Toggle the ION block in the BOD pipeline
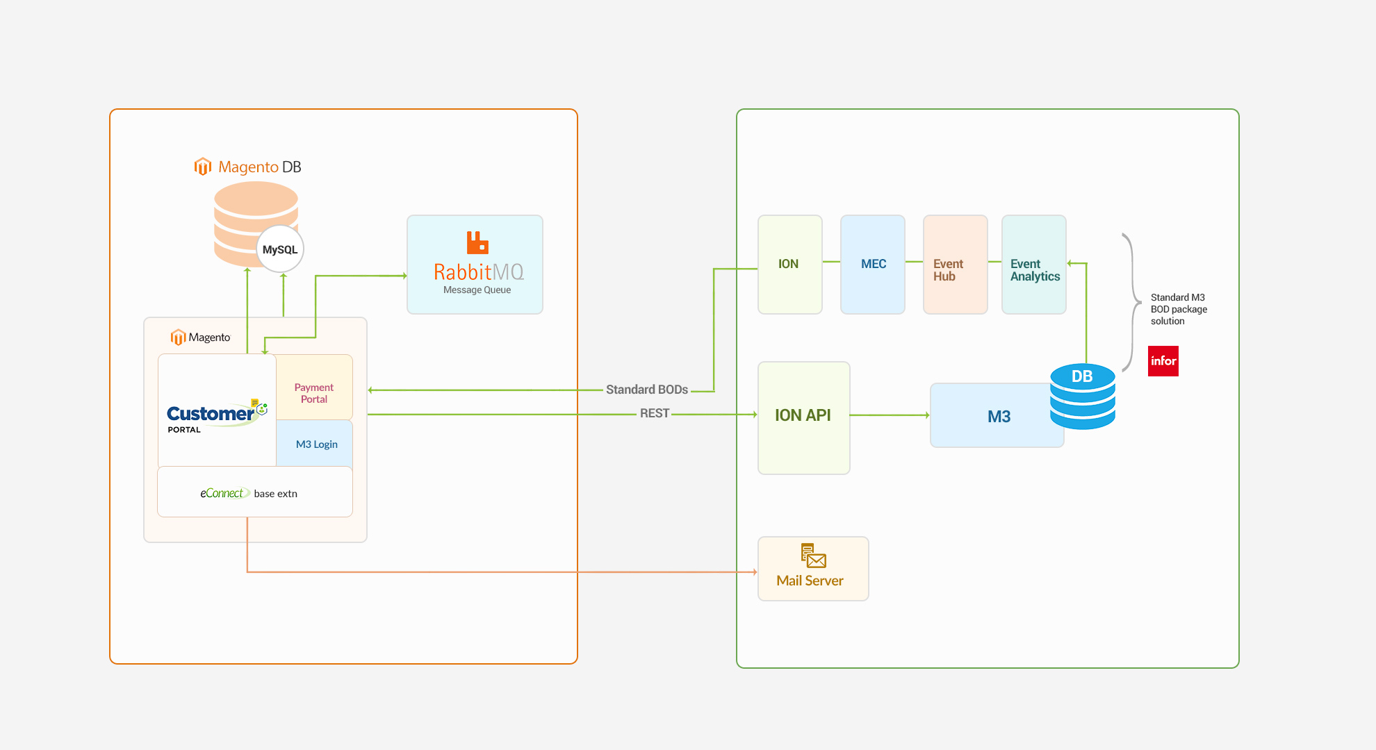 tap(789, 264)
